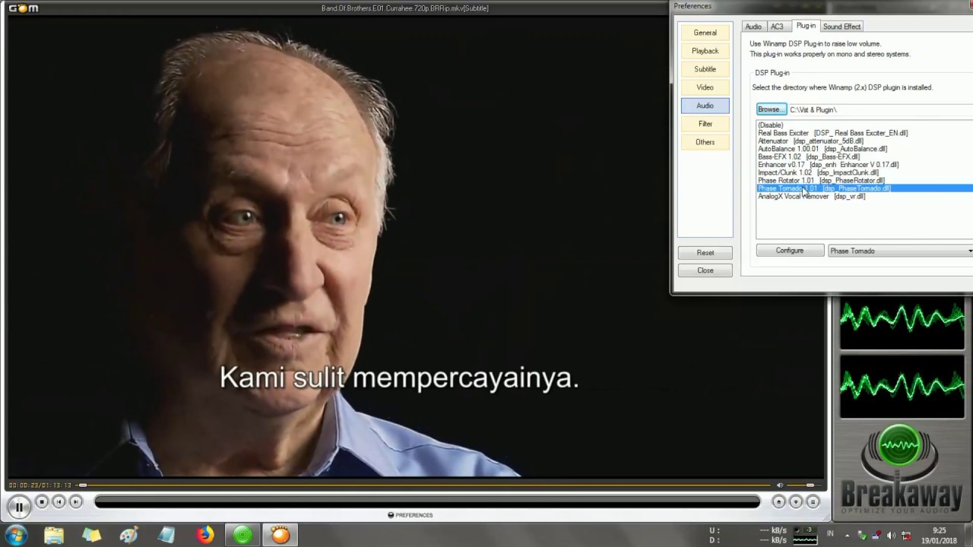Toggle the GOM playlist list button
Viewport: 973px width, 547px height.
pyautogui.click(x=813, y=501)
